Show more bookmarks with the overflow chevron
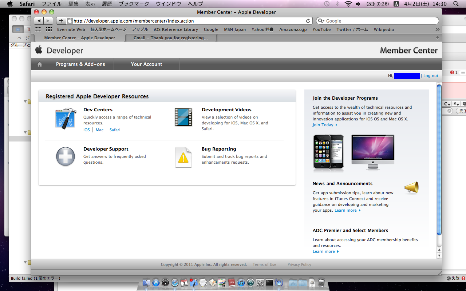 [x=437, y=29]
